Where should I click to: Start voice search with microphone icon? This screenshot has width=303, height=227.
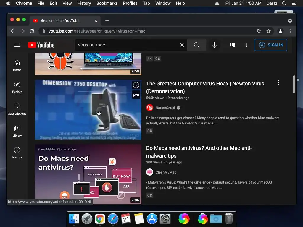tap(214, 45)
